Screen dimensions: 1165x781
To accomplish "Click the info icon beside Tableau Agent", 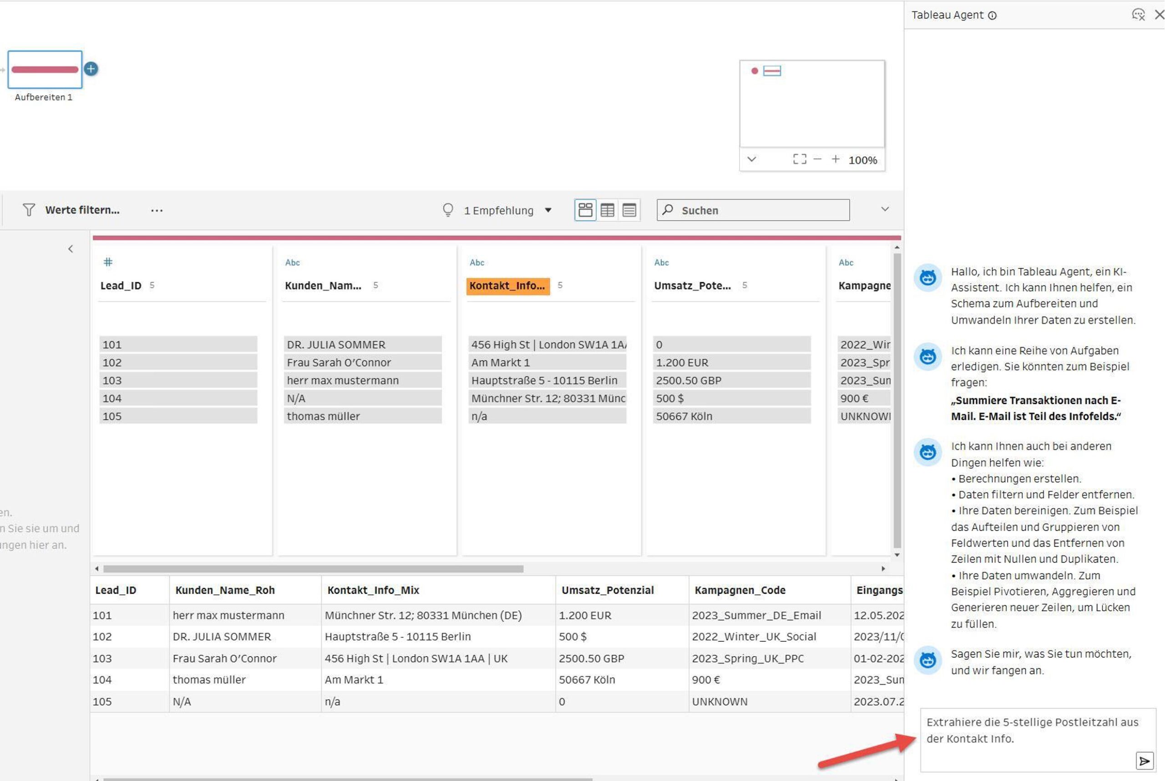I will point(992,15).
